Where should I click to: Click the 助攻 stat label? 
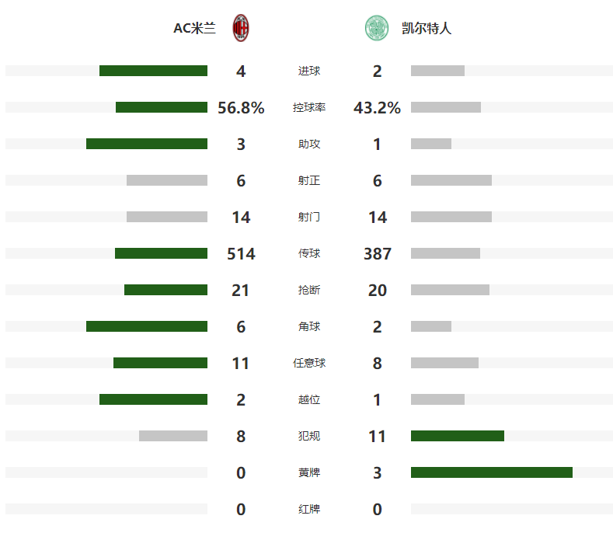[309, 144]
